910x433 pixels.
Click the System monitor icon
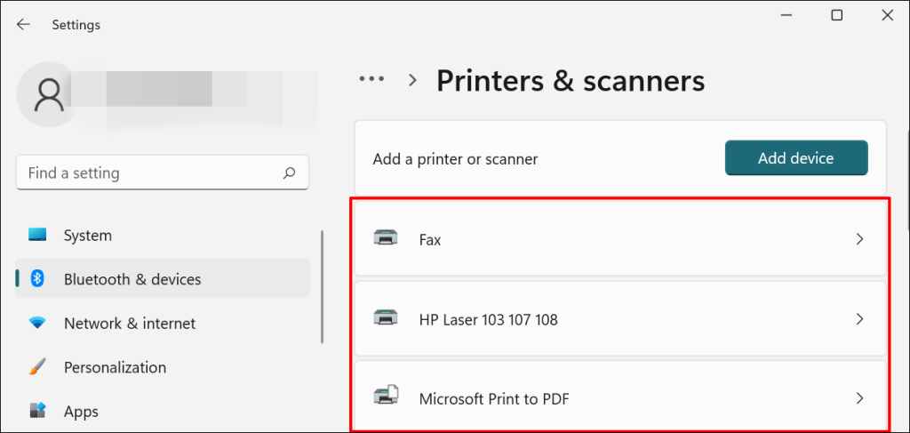(x=37, y=236)
